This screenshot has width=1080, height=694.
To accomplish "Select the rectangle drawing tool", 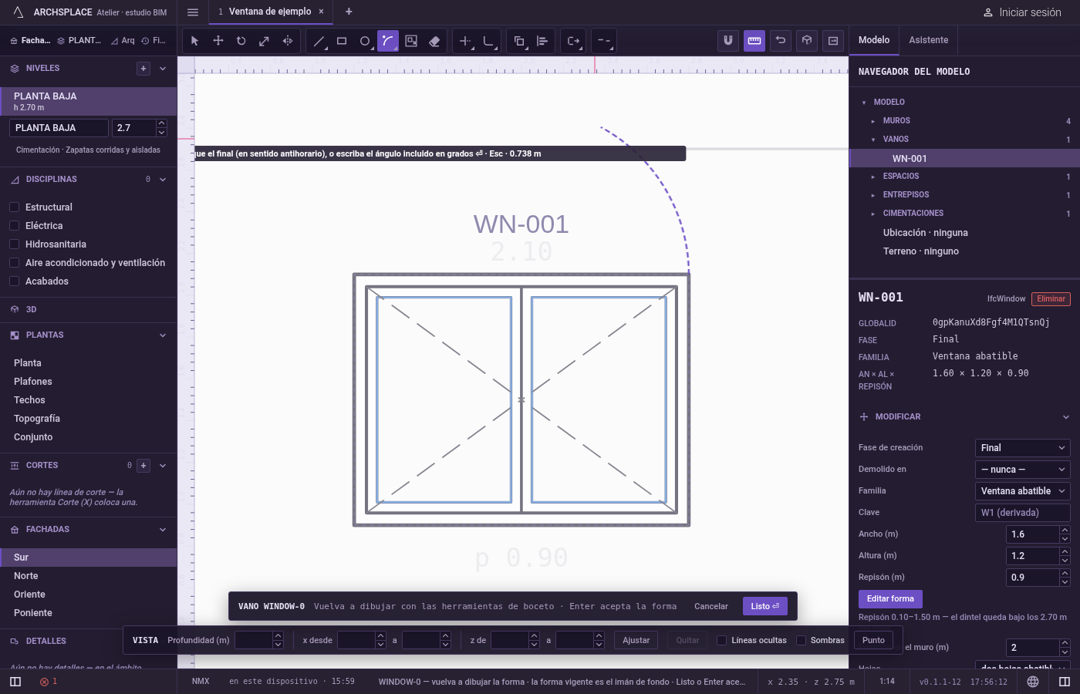I will 342,41.
